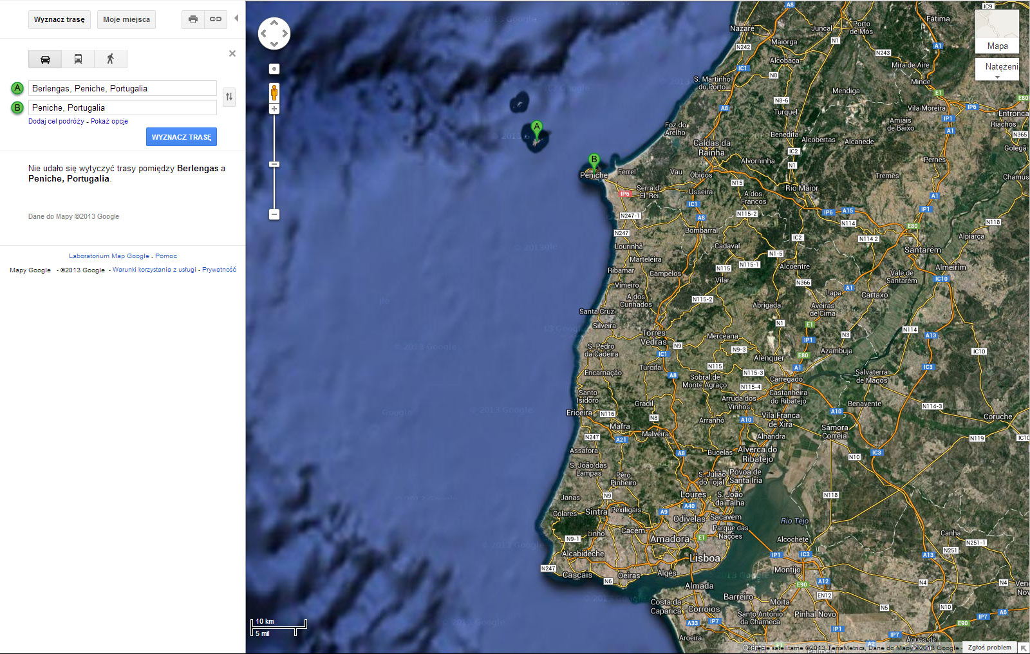Screen dimensions: 1030x654
Task: Pick up the Street View pegman
Action: [x=274, y=93]
